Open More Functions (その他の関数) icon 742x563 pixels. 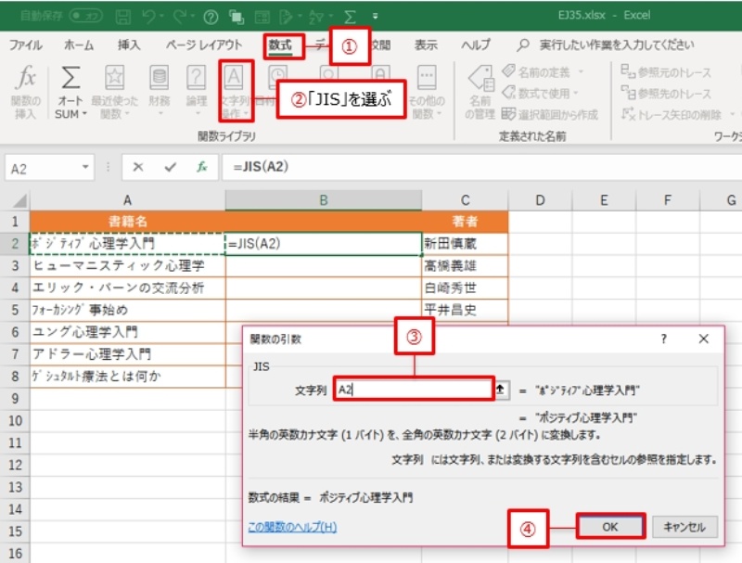point(427,78)
